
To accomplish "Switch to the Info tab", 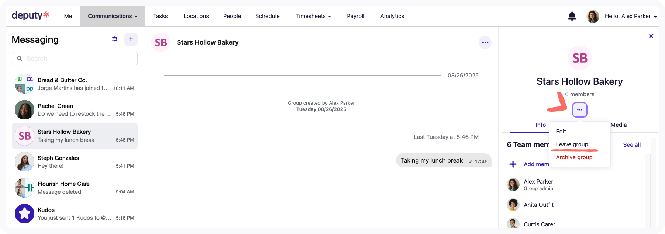I will 540,125.
